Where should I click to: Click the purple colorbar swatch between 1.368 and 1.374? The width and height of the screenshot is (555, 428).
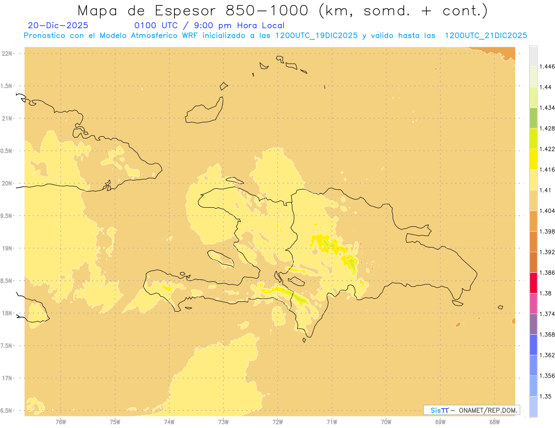[x=533, y=324]
